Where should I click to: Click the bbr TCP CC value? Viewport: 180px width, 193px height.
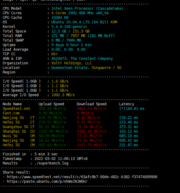54,54
